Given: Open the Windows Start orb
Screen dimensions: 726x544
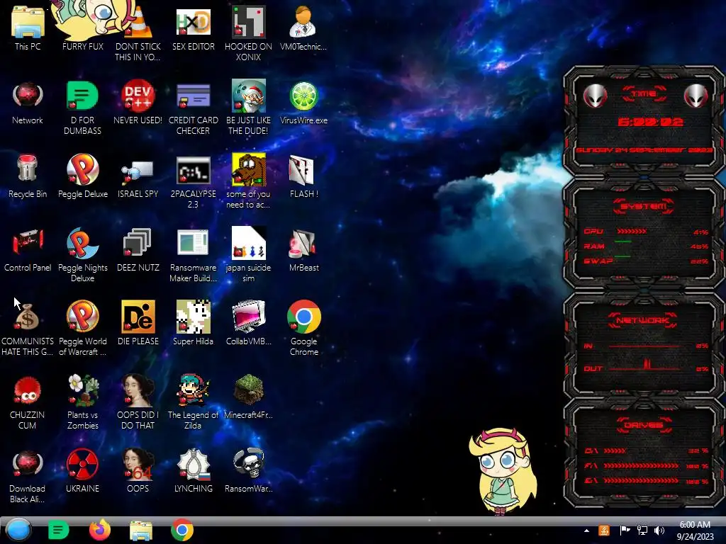Looking at the screenshot, I should point(18,530).
